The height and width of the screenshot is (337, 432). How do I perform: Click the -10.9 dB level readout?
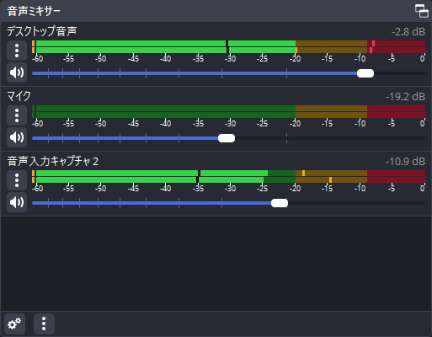click(405, 162)
